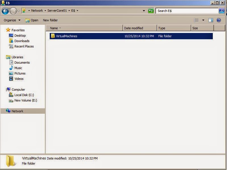
Task: Sort by Size column header
Action: pos(202,28)
